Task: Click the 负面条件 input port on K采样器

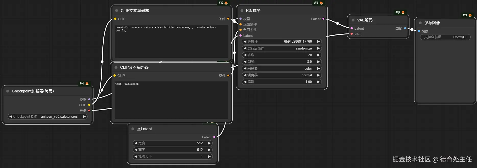Action: 241,30
